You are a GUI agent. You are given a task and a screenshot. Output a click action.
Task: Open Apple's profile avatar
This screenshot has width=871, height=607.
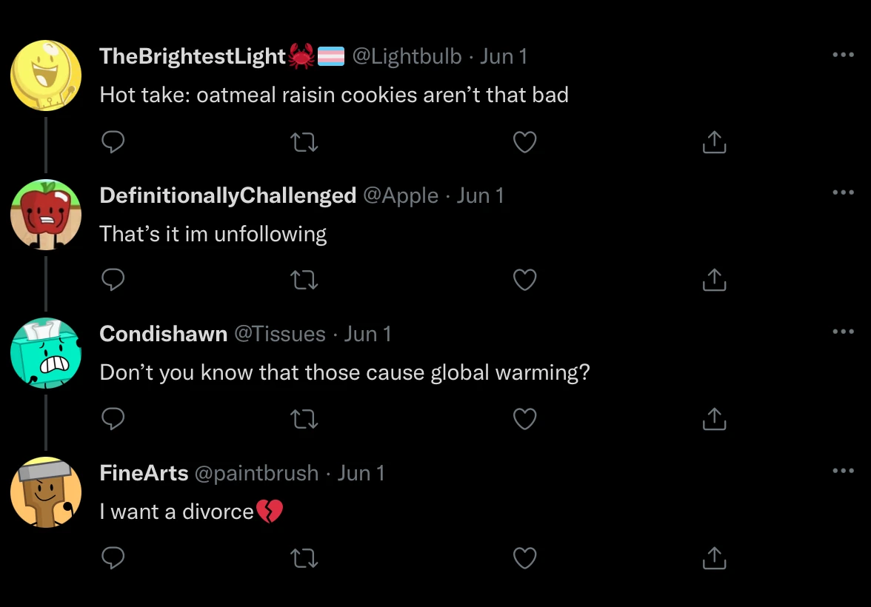[46, 215]
